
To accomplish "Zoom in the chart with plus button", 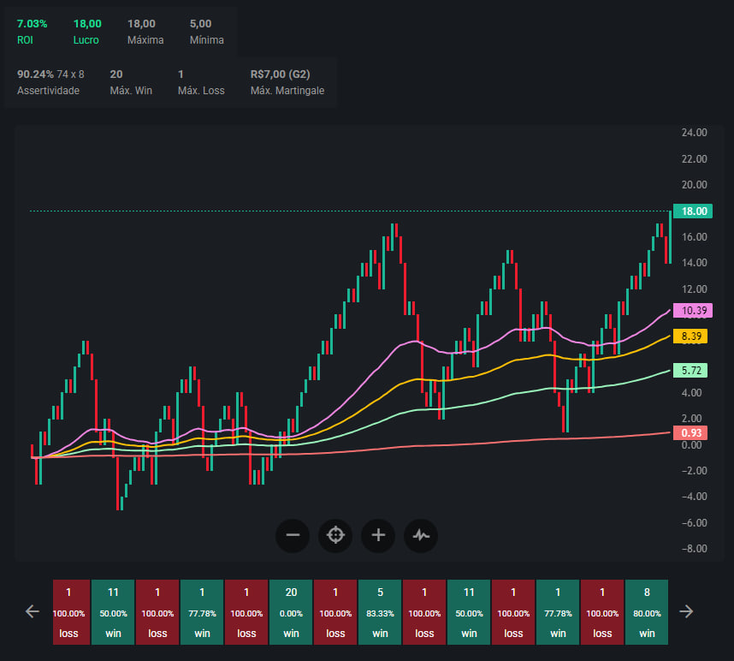I will click(378, 536).
